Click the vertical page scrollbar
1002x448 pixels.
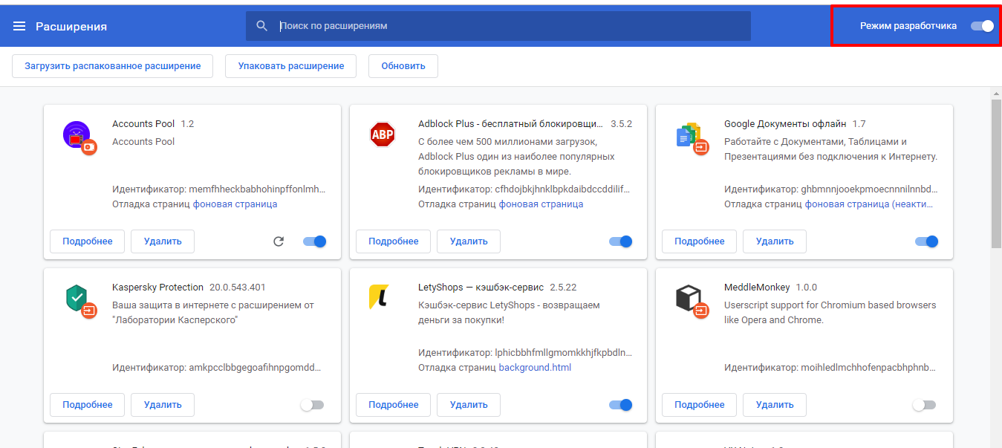[996, 172]
